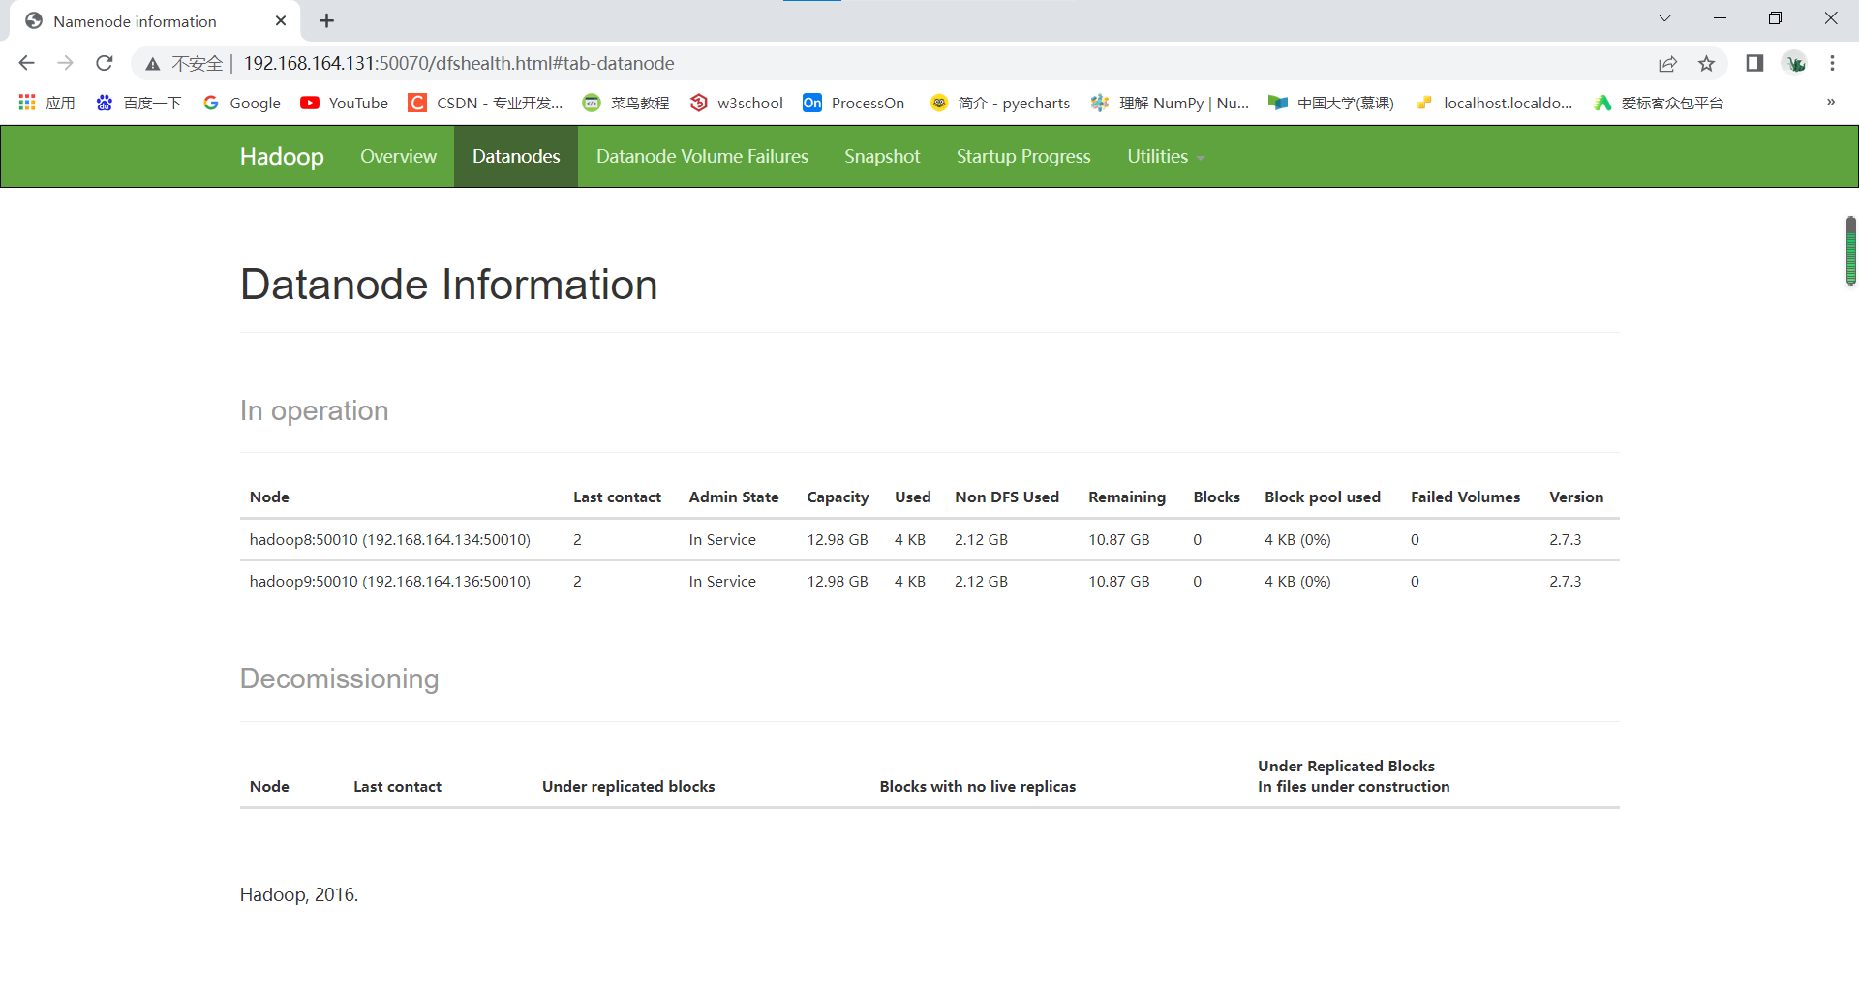Bookmark this page with star icon
Image resolution: width=1859 pixels, height=994 pixels.
coord(1706,64)
